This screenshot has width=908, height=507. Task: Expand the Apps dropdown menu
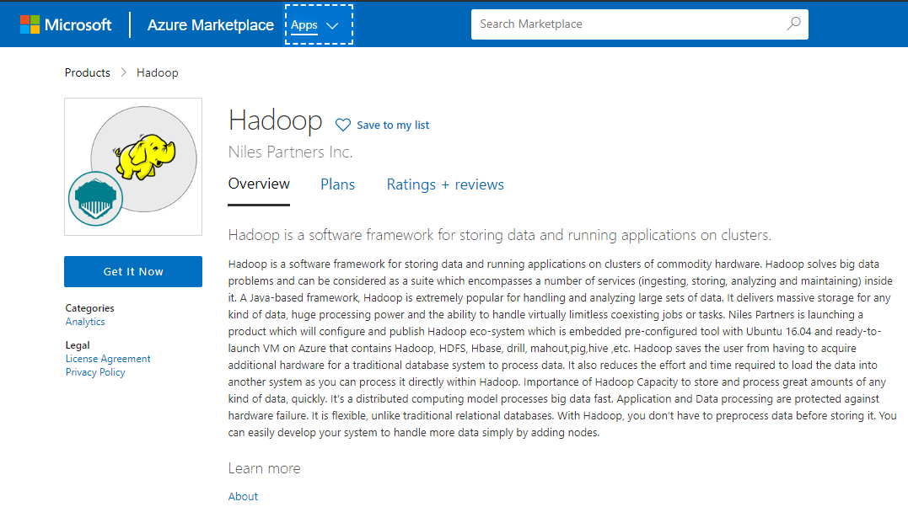304,24
